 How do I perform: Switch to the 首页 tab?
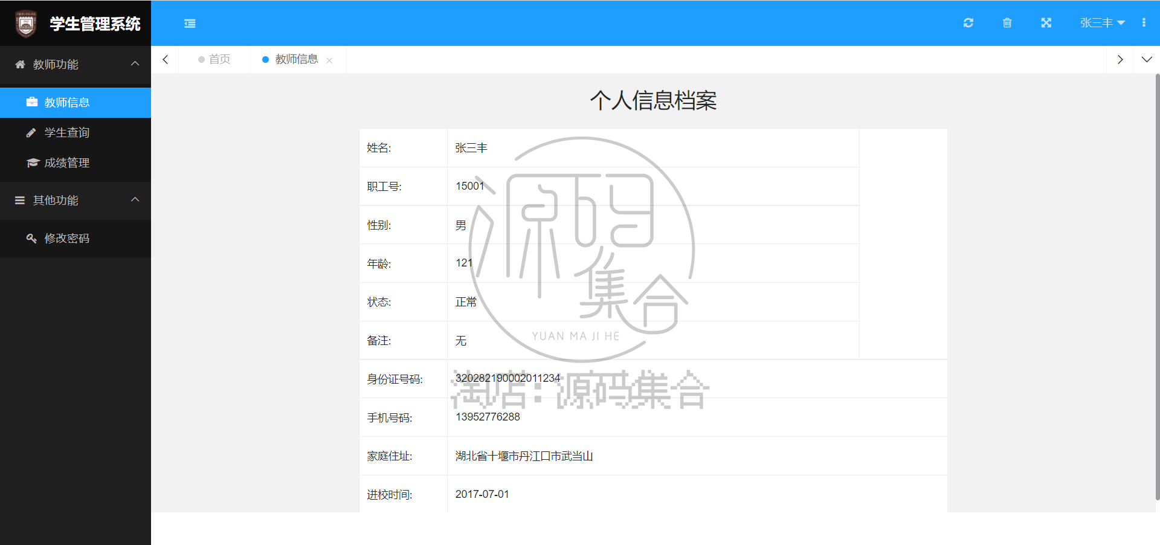point(214,59)
